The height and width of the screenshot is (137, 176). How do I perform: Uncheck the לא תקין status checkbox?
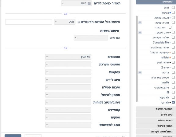(x=173, y=102)
